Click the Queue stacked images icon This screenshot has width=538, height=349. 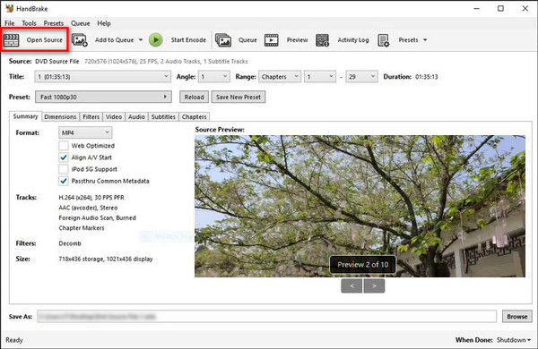click(x=223, y=40)
